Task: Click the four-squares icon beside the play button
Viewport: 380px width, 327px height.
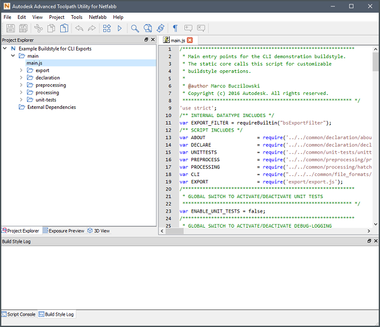Action: [106, 28]
